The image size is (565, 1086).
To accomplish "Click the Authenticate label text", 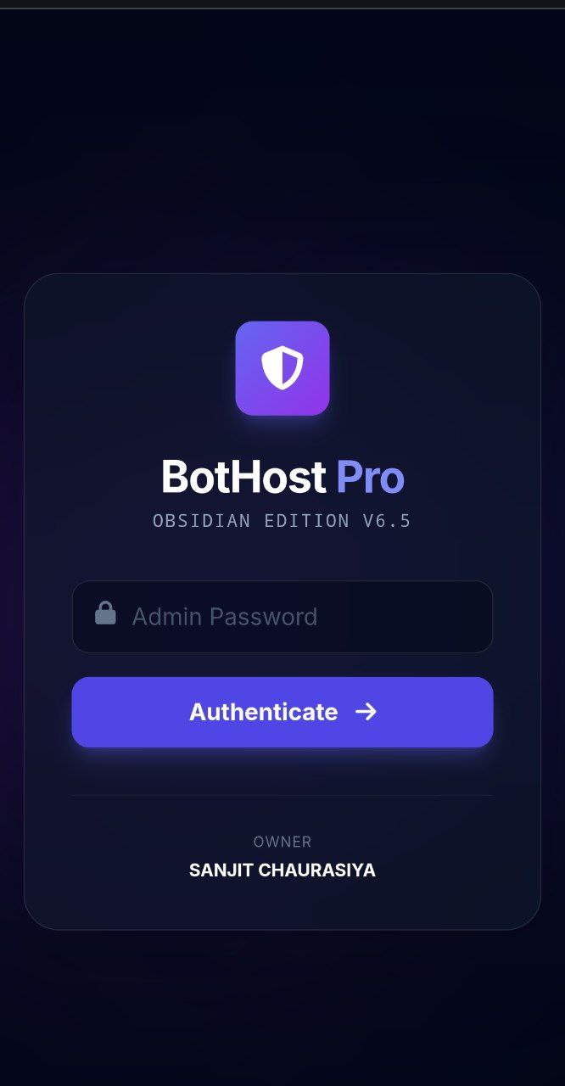I will click(263, 712).
